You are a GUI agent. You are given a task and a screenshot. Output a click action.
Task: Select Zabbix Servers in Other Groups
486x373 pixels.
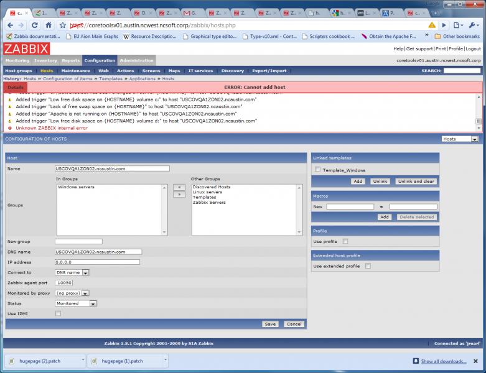click(209, 202)
